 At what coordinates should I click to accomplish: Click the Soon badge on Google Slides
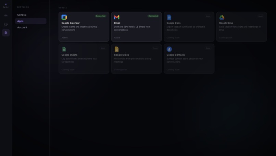tap(155, 48)
